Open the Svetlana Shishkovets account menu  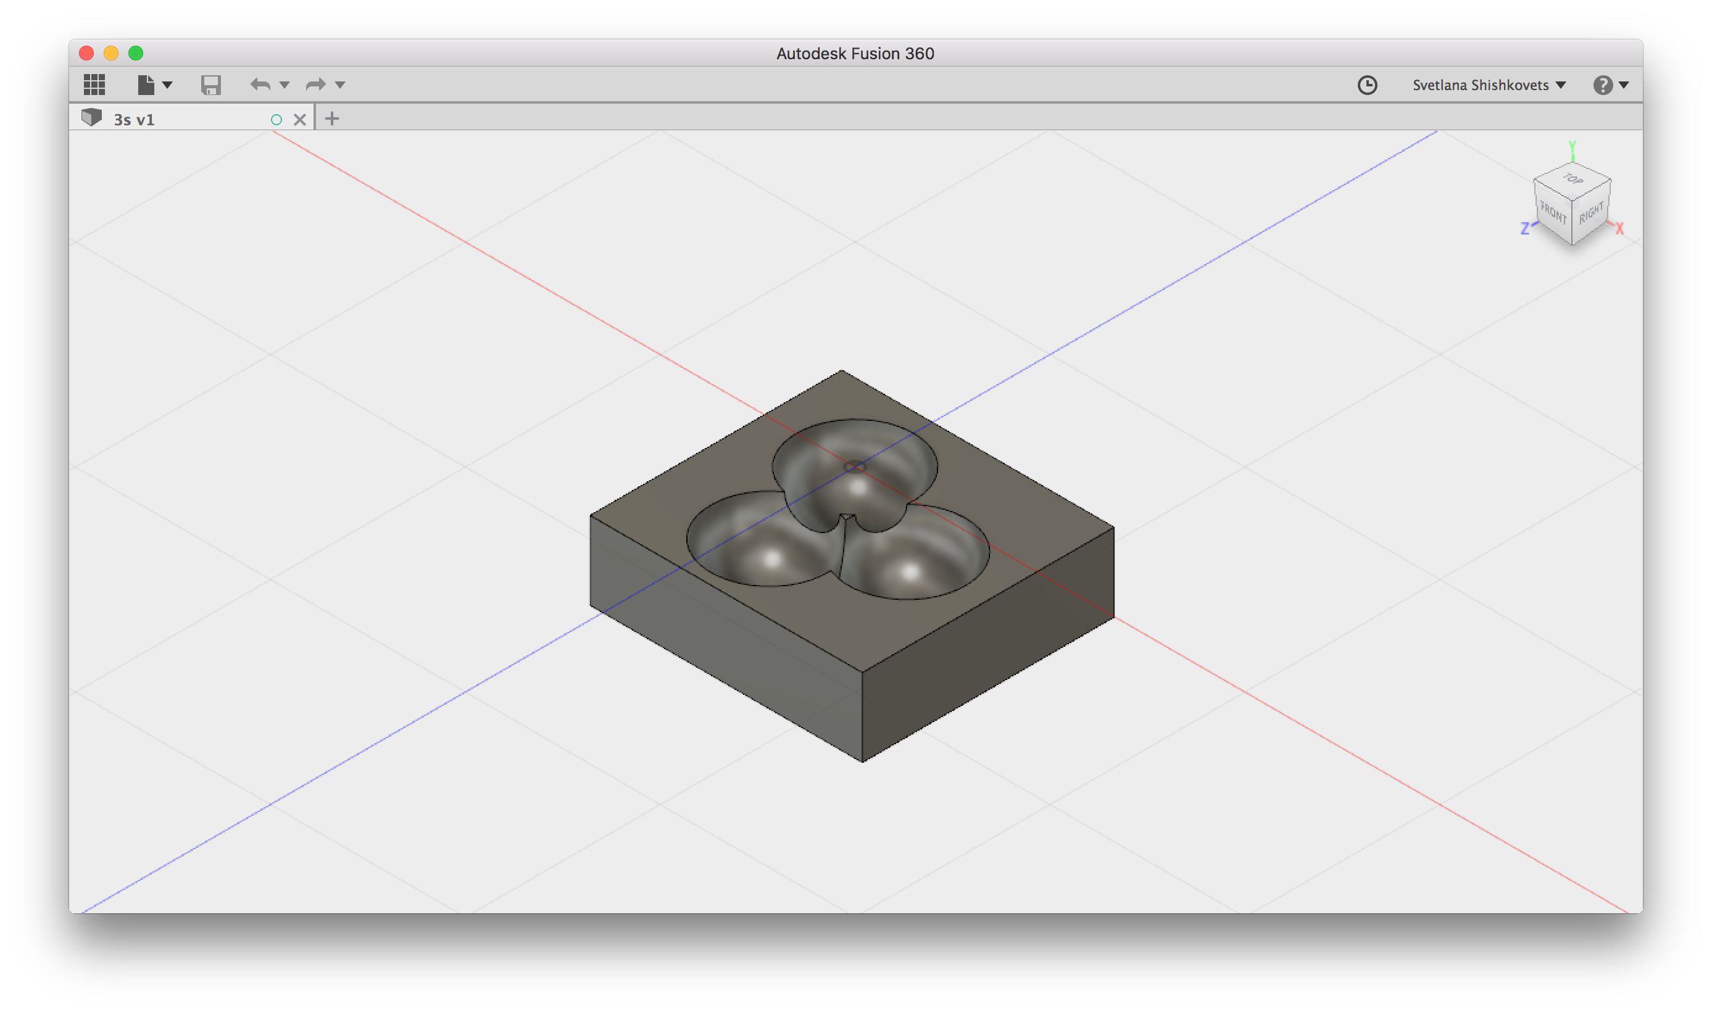[1489, 85]
